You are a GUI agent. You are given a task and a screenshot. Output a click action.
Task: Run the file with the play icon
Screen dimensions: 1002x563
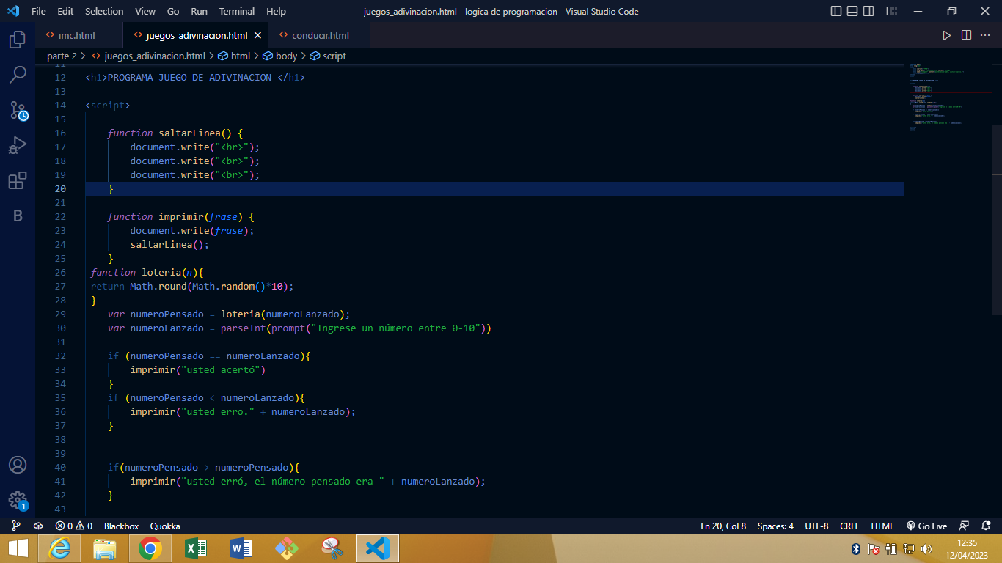click(x=947, y=35)
